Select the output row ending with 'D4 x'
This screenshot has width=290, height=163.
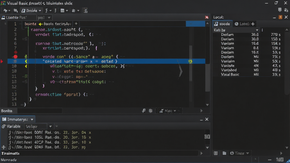pyautogui.click(x=50, y=132)
